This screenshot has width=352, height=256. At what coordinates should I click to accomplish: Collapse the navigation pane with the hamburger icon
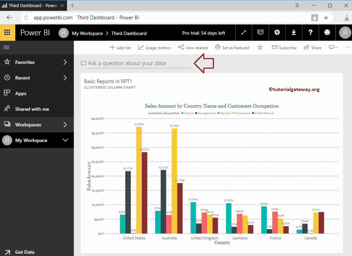coord(7,48)
